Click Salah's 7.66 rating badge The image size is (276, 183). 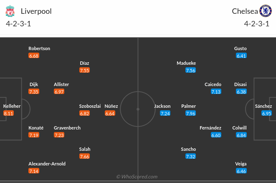[x=85, y=156]
